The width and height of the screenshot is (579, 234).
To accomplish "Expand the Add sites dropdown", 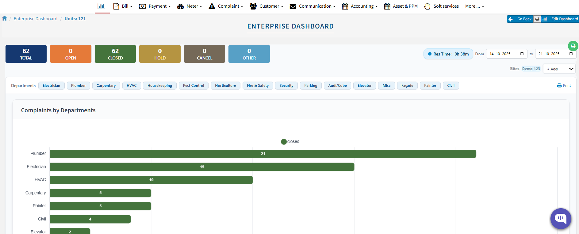I will (559, 69).
